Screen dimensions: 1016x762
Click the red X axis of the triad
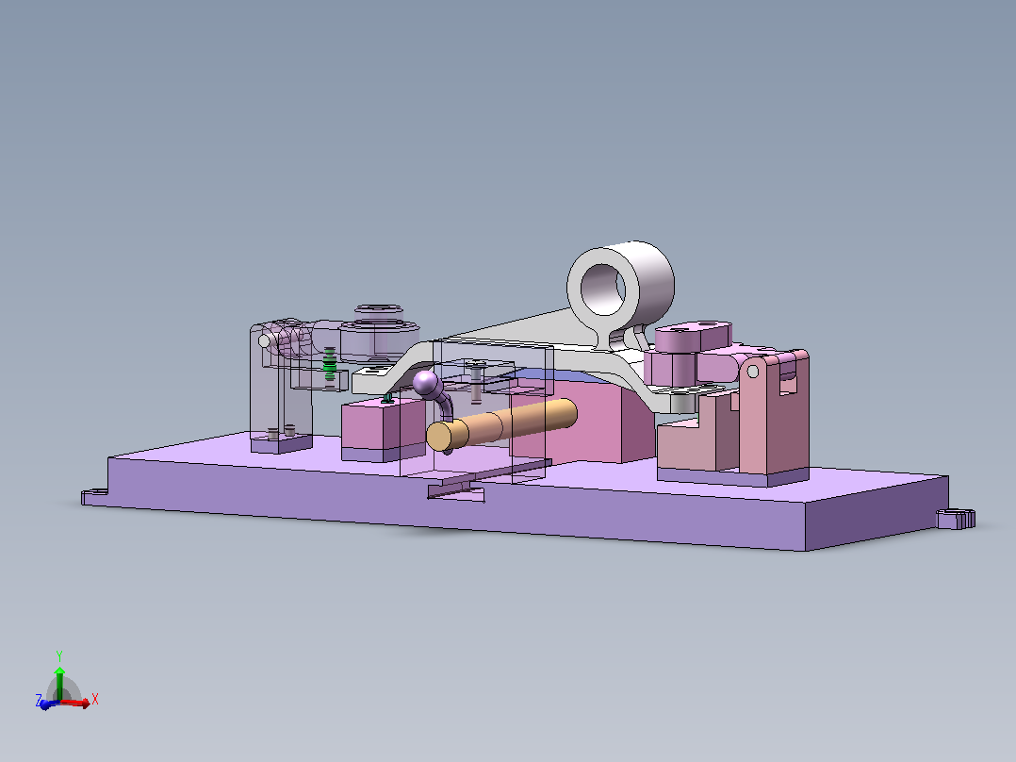click(76, 703)
